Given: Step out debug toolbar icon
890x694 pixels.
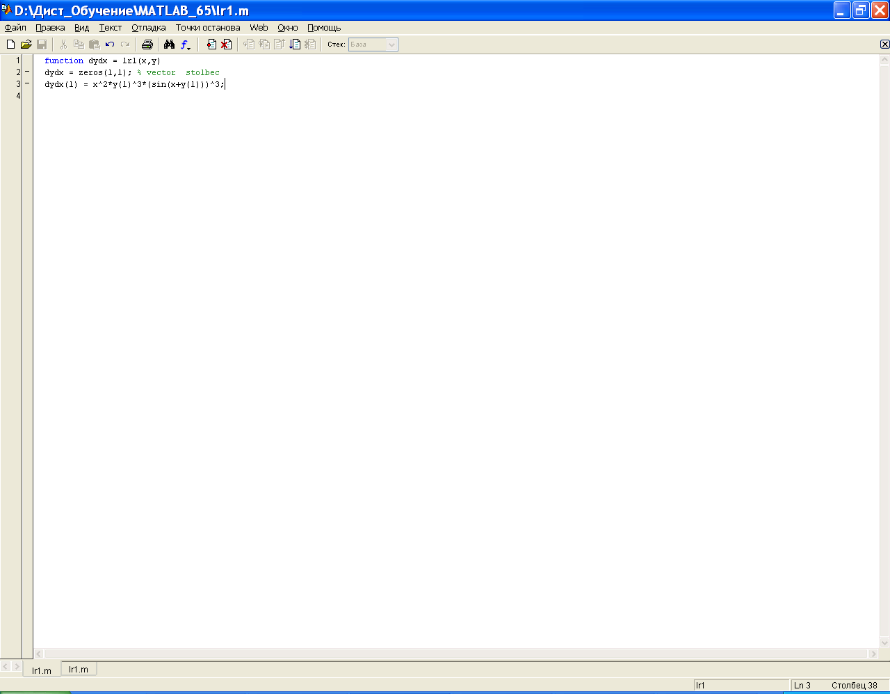Looking at the screenshot, I should tap(280, 45).
